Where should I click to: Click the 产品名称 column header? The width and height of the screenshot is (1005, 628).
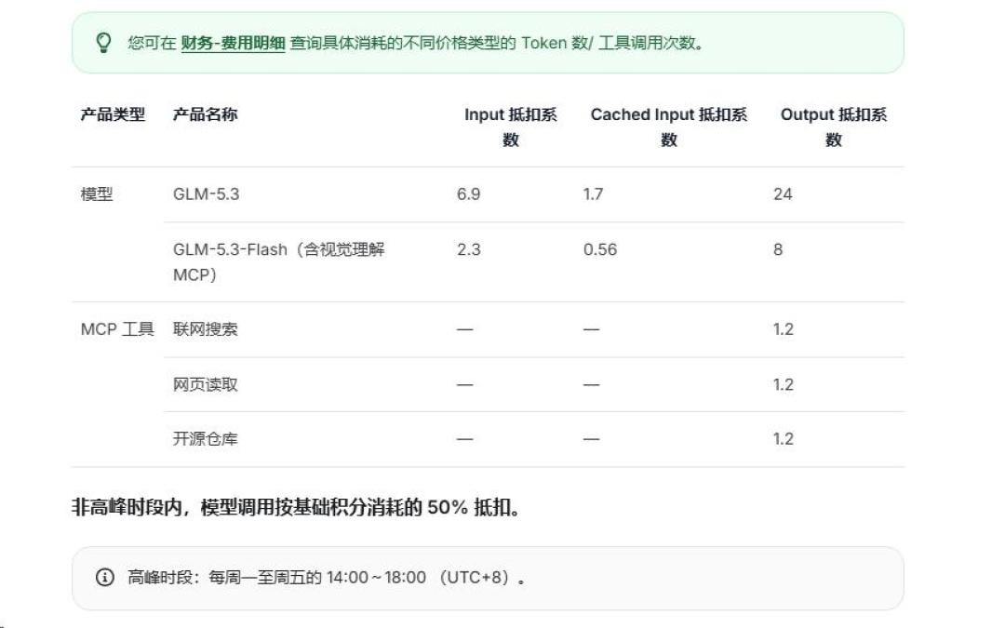(x=205, y=114)
